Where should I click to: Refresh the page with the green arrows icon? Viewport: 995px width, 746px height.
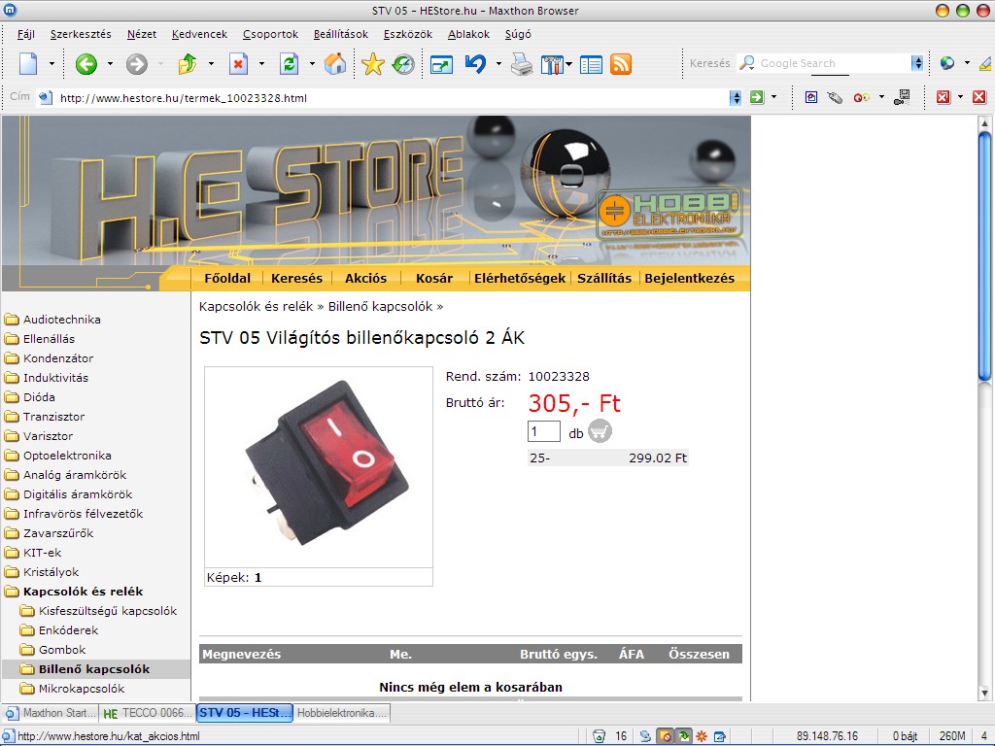pyautogui.click(x=289, y=64)
